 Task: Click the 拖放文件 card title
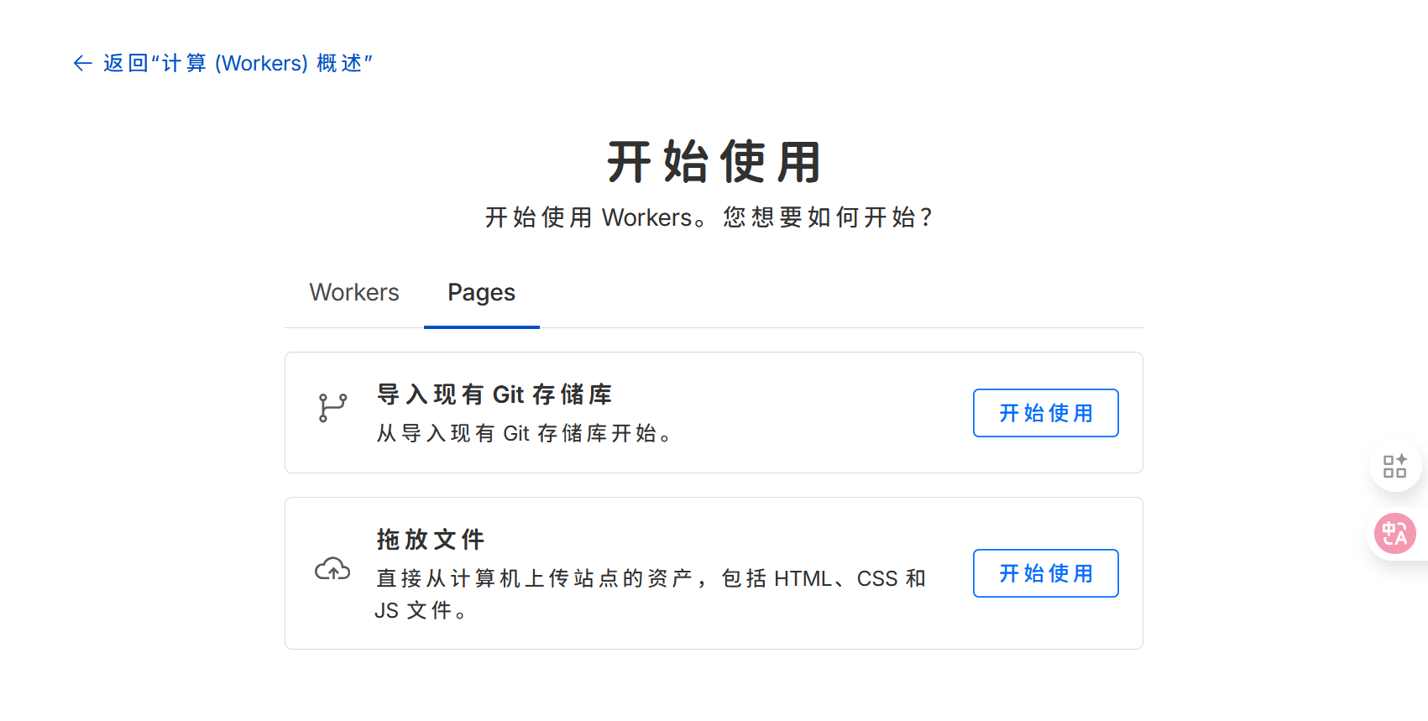pos(431,540)
